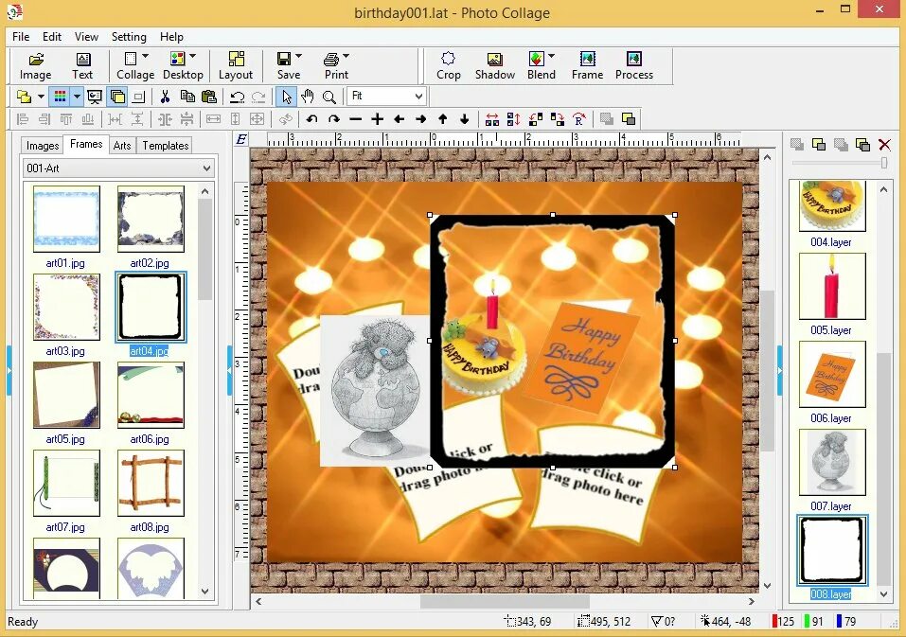Open the File menu

[21, 36]
